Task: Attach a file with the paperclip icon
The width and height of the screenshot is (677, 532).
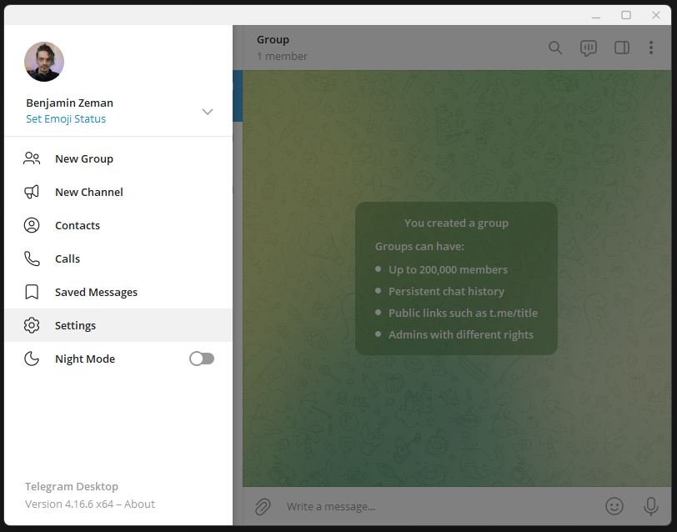Action: 262,506
